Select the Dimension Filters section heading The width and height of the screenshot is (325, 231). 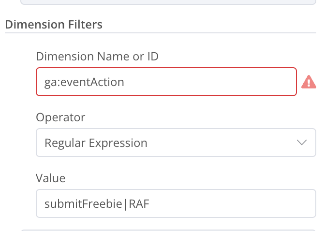tap(54, 25)
